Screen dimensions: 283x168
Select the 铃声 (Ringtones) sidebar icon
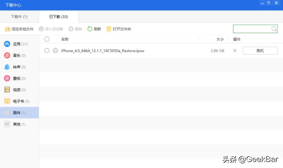7,67
